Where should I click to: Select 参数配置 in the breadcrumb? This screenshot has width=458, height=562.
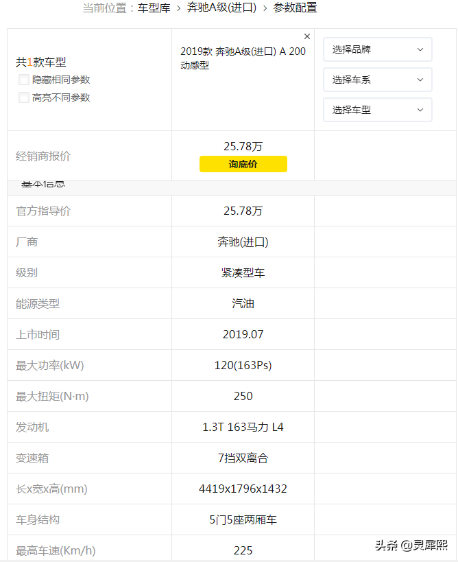pos(295,8)
